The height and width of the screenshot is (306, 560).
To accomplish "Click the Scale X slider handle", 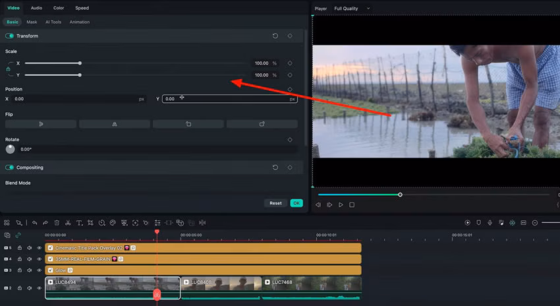I will tap(80, 63).
